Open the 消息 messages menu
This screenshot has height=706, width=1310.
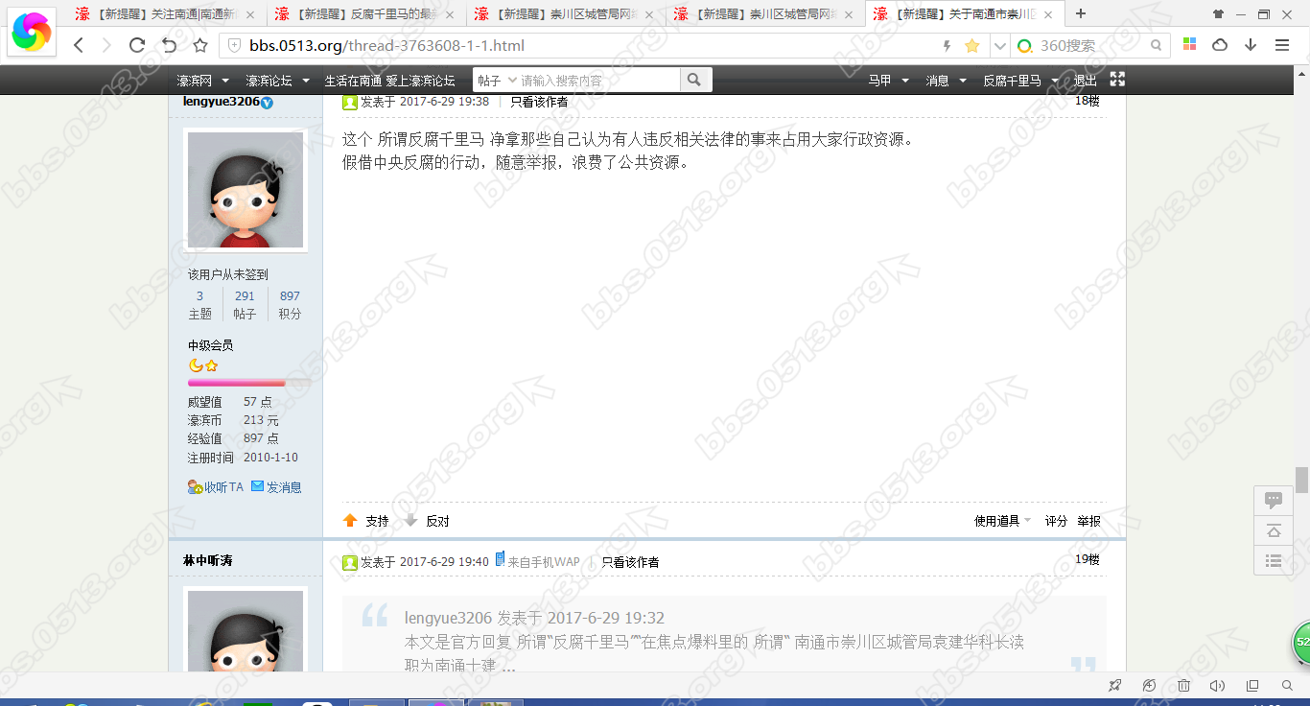(x=946, y=81)
